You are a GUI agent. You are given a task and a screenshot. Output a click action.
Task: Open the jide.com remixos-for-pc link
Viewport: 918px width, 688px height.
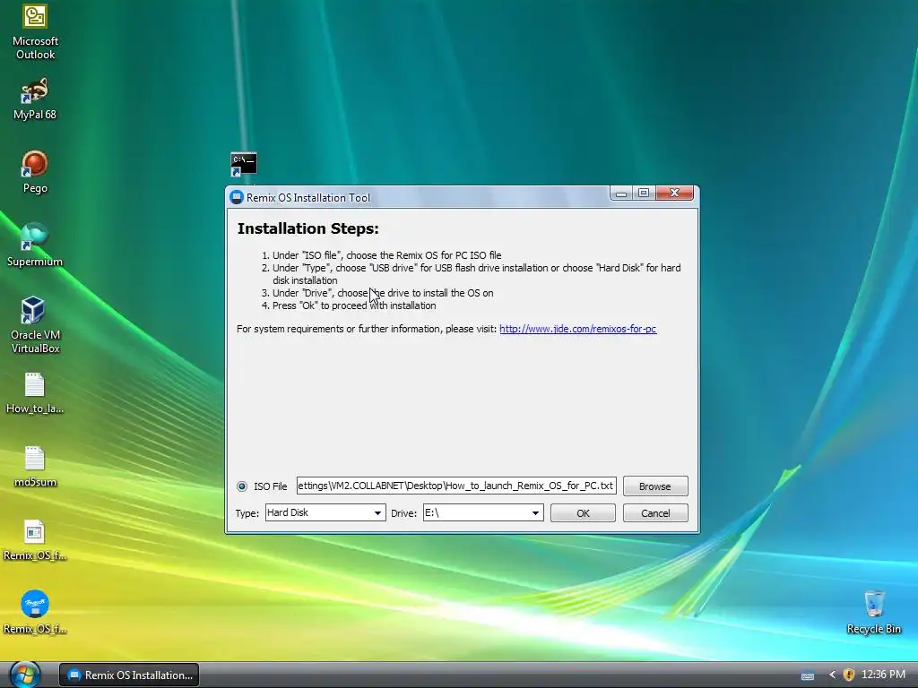pyautogui.click(x=578, y=329)
